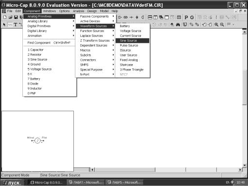
Task: Expand the Laplace Sources submenu
Action: click(x=95, y=36)
